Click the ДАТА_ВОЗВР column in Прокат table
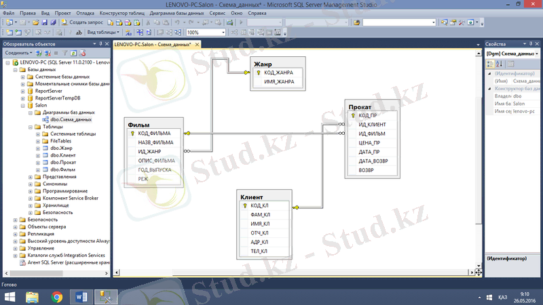Screen dimensions: 543x305 (372, 161)
